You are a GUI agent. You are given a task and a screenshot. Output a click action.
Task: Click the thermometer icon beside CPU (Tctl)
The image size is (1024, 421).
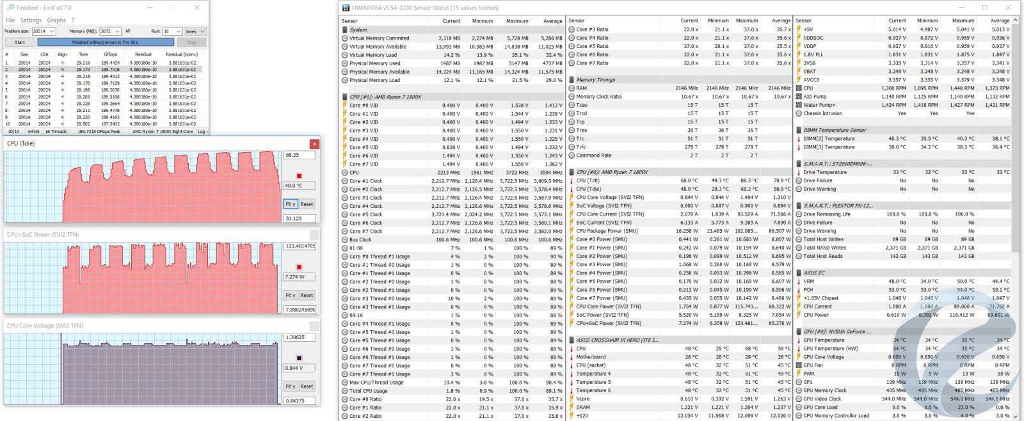point(572,180)
